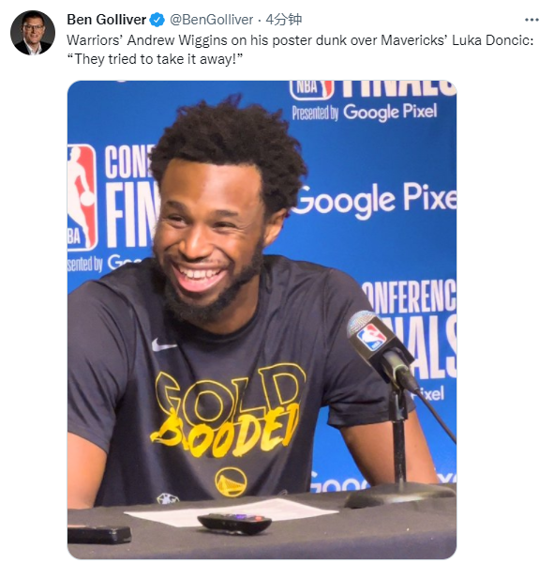
Task: Open the tweet timestamp 4分钟
Action: (x=283, y=20)
